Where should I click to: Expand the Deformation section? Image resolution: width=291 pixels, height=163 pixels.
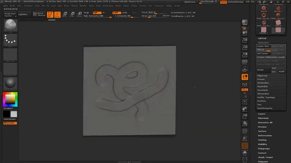tap(265, 136)
